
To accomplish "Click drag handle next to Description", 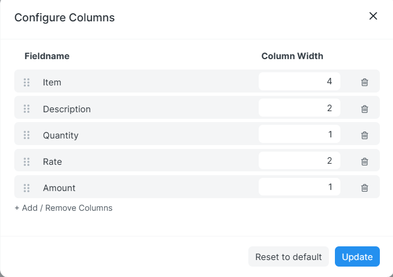I will tap(26, 108).
